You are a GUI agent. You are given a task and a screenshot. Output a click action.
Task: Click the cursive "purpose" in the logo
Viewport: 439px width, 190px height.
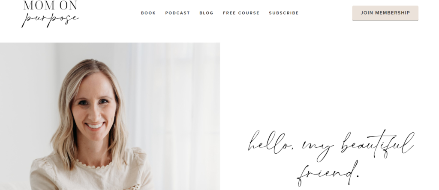click(x=50, y=20)
